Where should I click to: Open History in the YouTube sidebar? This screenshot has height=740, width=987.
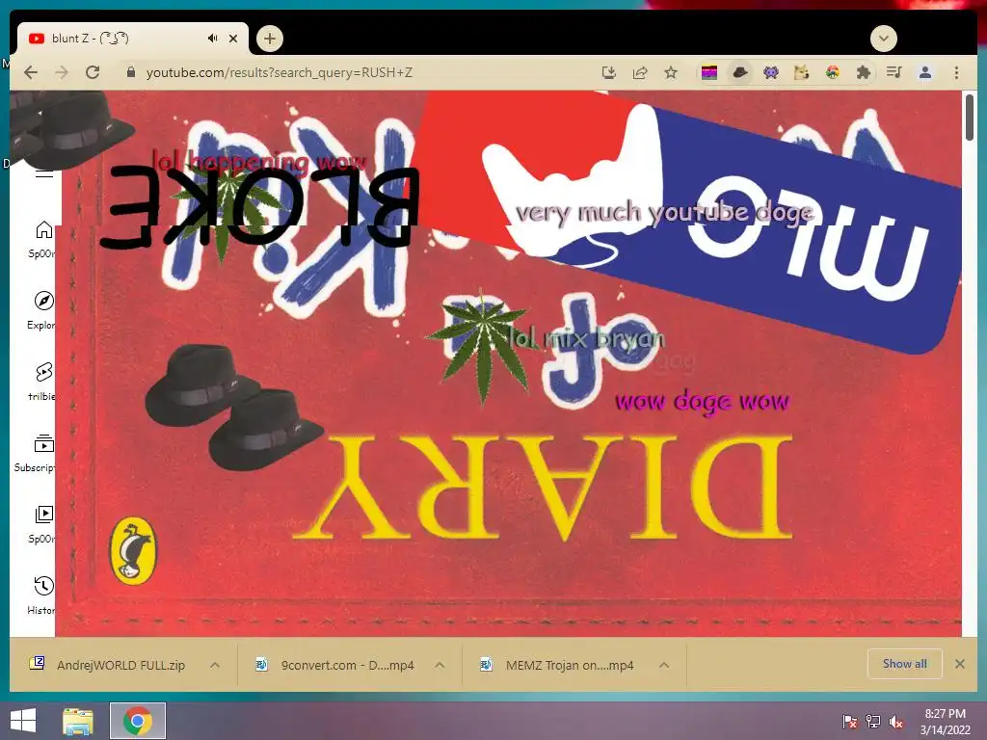pyautogui.click(x=42, y=594)
